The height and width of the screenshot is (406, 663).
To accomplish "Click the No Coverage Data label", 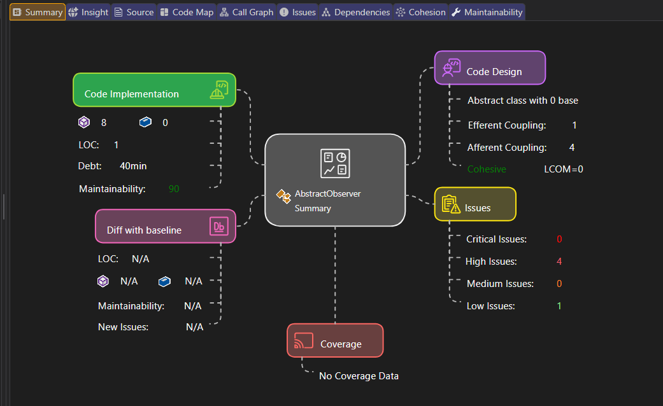I will pos(359,375).
